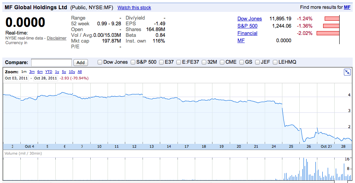Zoom chart to 5y range
The height and width of the screenshot is (183, 355).
tap(64, 72)
